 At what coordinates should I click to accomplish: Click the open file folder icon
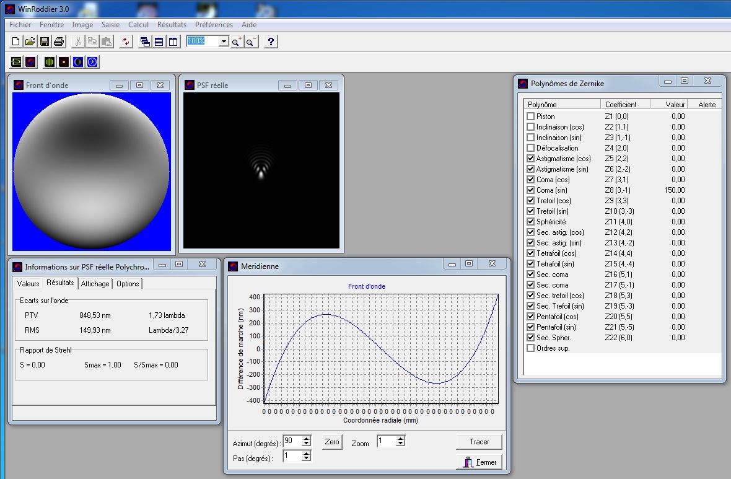(x=30, y=42)
